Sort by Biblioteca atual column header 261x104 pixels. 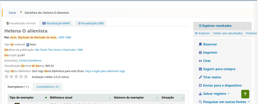tap(80, 98)
